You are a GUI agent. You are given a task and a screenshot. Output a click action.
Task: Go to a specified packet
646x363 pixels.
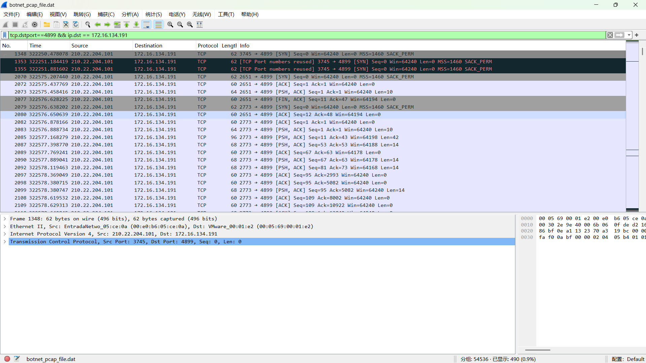click(x=117, y=25)
